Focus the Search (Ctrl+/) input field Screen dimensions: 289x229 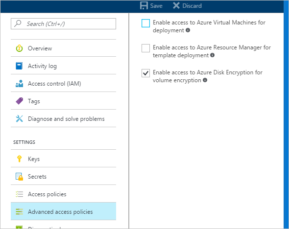[63, 24]
